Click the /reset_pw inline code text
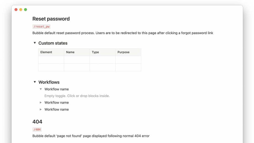The height and width of the screenshot is (143, 254). click(41, 27)
